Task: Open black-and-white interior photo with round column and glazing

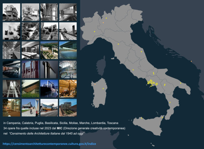Action: [x=49, y=12]
